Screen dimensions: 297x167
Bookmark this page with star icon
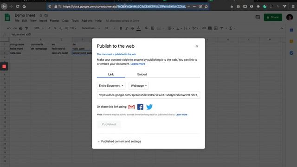[x=206, y=6]
